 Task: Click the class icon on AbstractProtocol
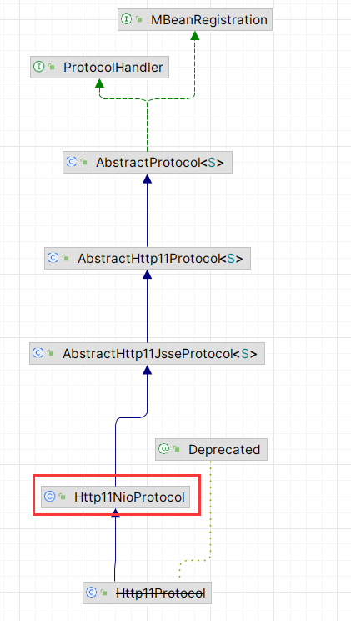(71, 162)
